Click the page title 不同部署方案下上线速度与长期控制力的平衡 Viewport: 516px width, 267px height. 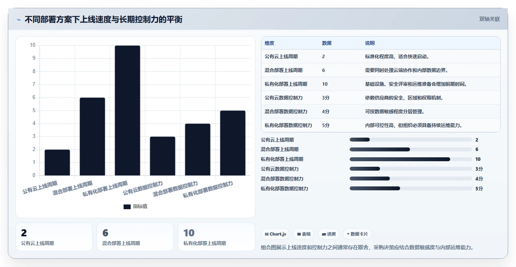(x=104, y=20)
